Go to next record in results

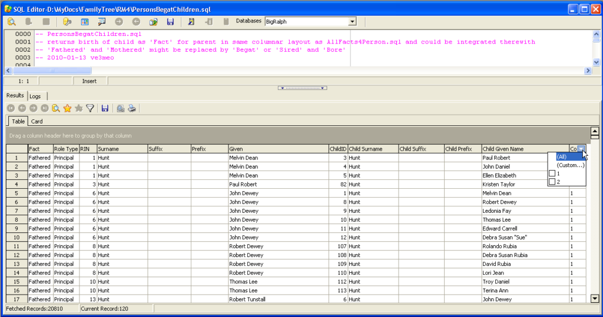(33, 108)
